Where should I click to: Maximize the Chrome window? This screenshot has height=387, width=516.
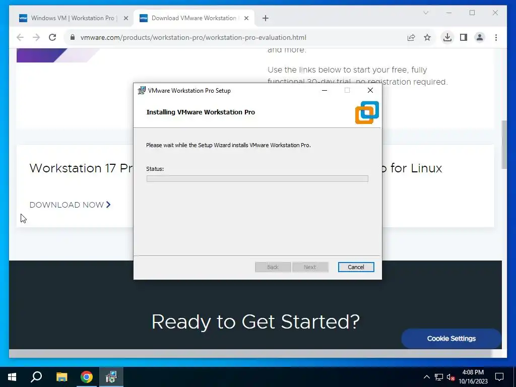pos(472,13)
